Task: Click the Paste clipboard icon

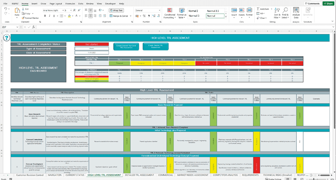Action: click(17, 12)
